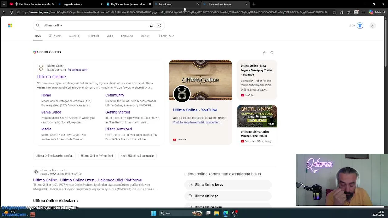This screenshot has width=388, height=218.
Task: Open the account profile avatar on Bing
Action: [373, 25]
